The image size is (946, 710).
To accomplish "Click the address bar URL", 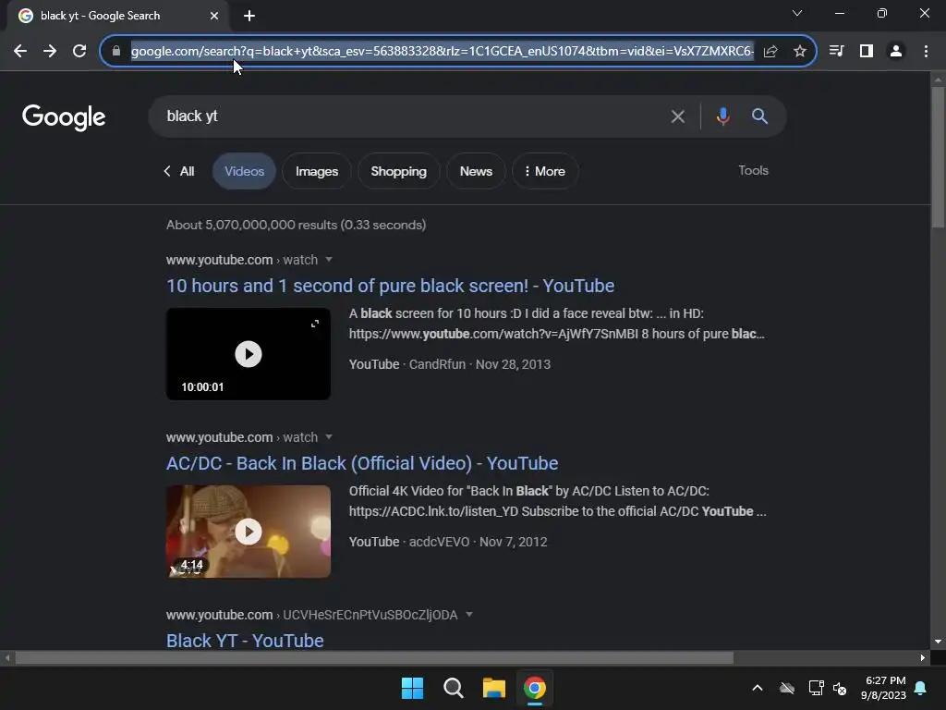I will (442, 52).
